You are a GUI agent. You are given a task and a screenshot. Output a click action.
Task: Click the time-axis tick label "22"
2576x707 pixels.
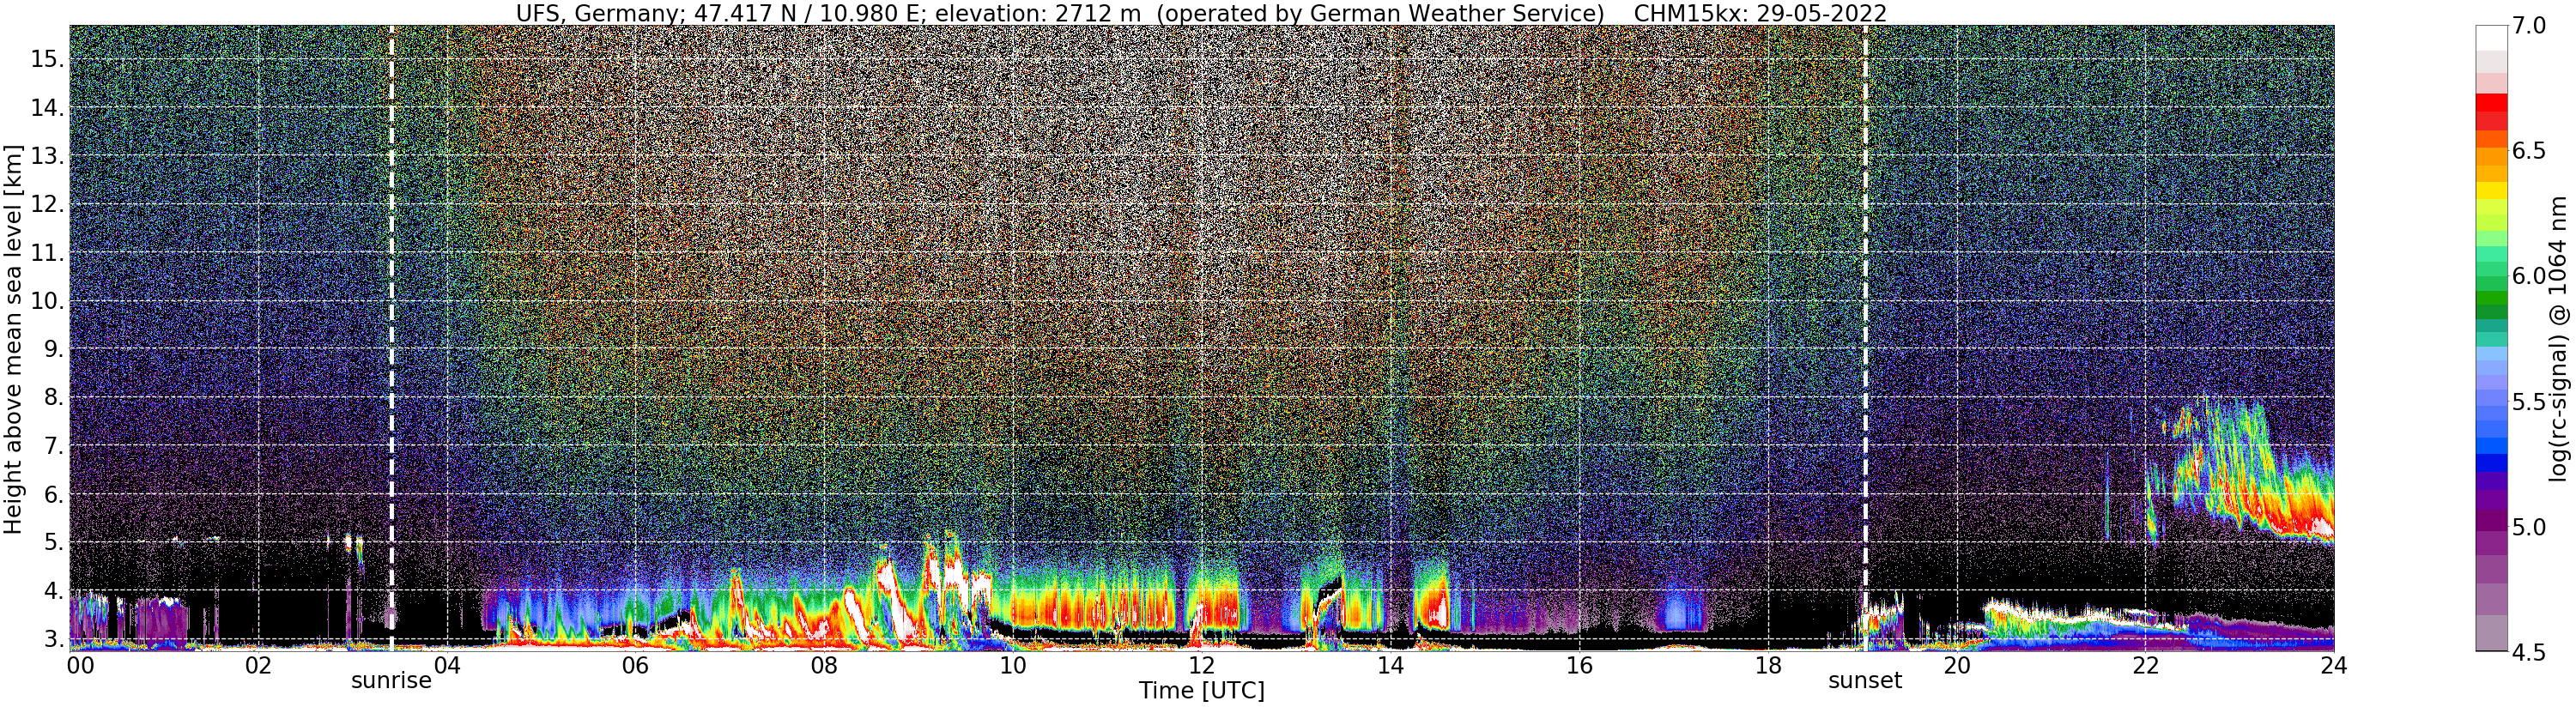2145,666
